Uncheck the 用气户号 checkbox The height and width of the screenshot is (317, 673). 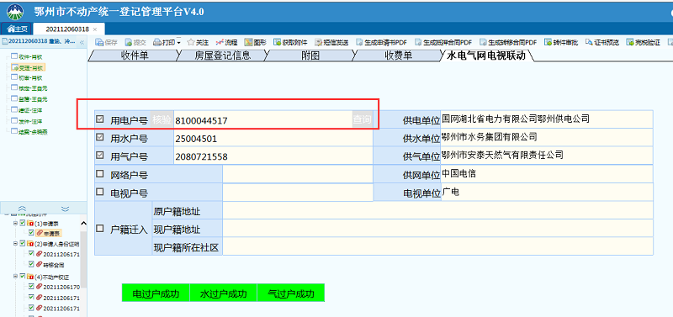(x=100, y=156)
